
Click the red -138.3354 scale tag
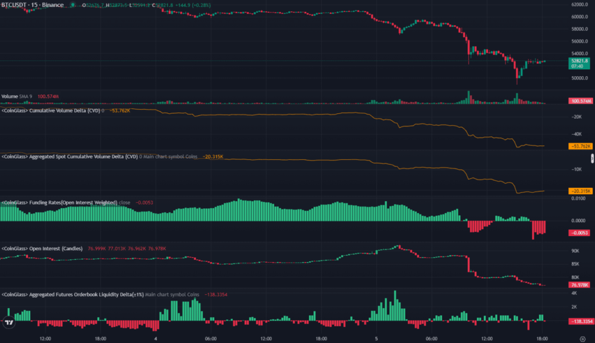point(580,321)
